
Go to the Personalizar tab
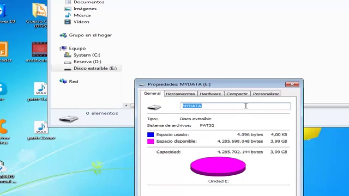(266, 94)
